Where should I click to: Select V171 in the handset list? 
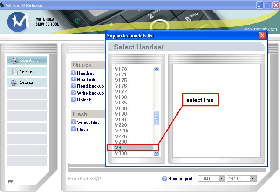point(121,75)
